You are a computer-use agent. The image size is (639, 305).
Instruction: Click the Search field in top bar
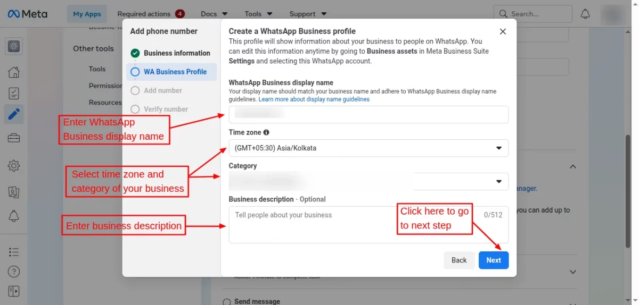[x=533, y=14]
